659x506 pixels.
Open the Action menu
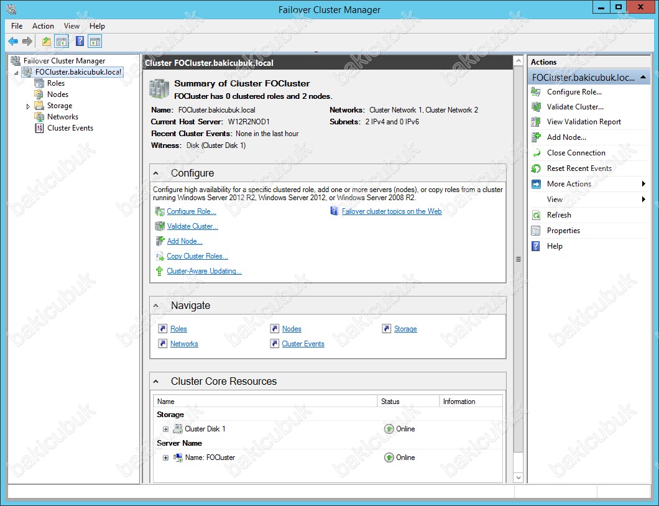(x=43, y=26)
